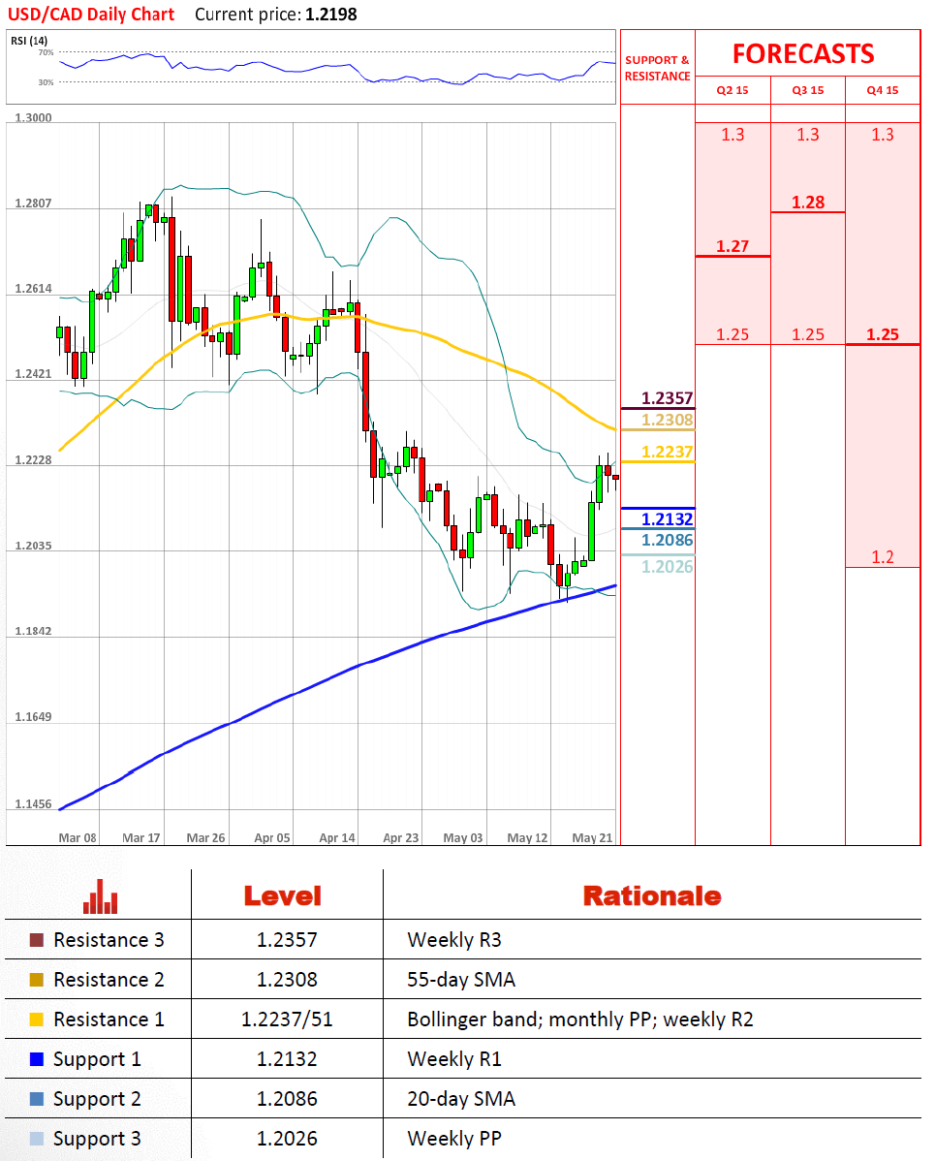Click the 'Apr 23' date axis label
Viewport: 935px width, 1161px height.
pyautogui.click(x=400, y=837)
